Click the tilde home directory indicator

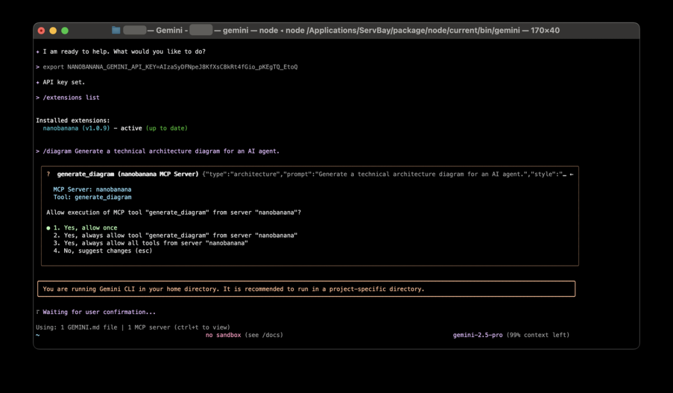[x=38, y=335]
